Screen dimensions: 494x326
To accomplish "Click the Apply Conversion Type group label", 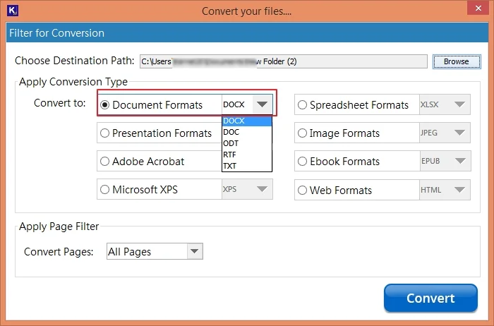I will (x=73, y=82).
